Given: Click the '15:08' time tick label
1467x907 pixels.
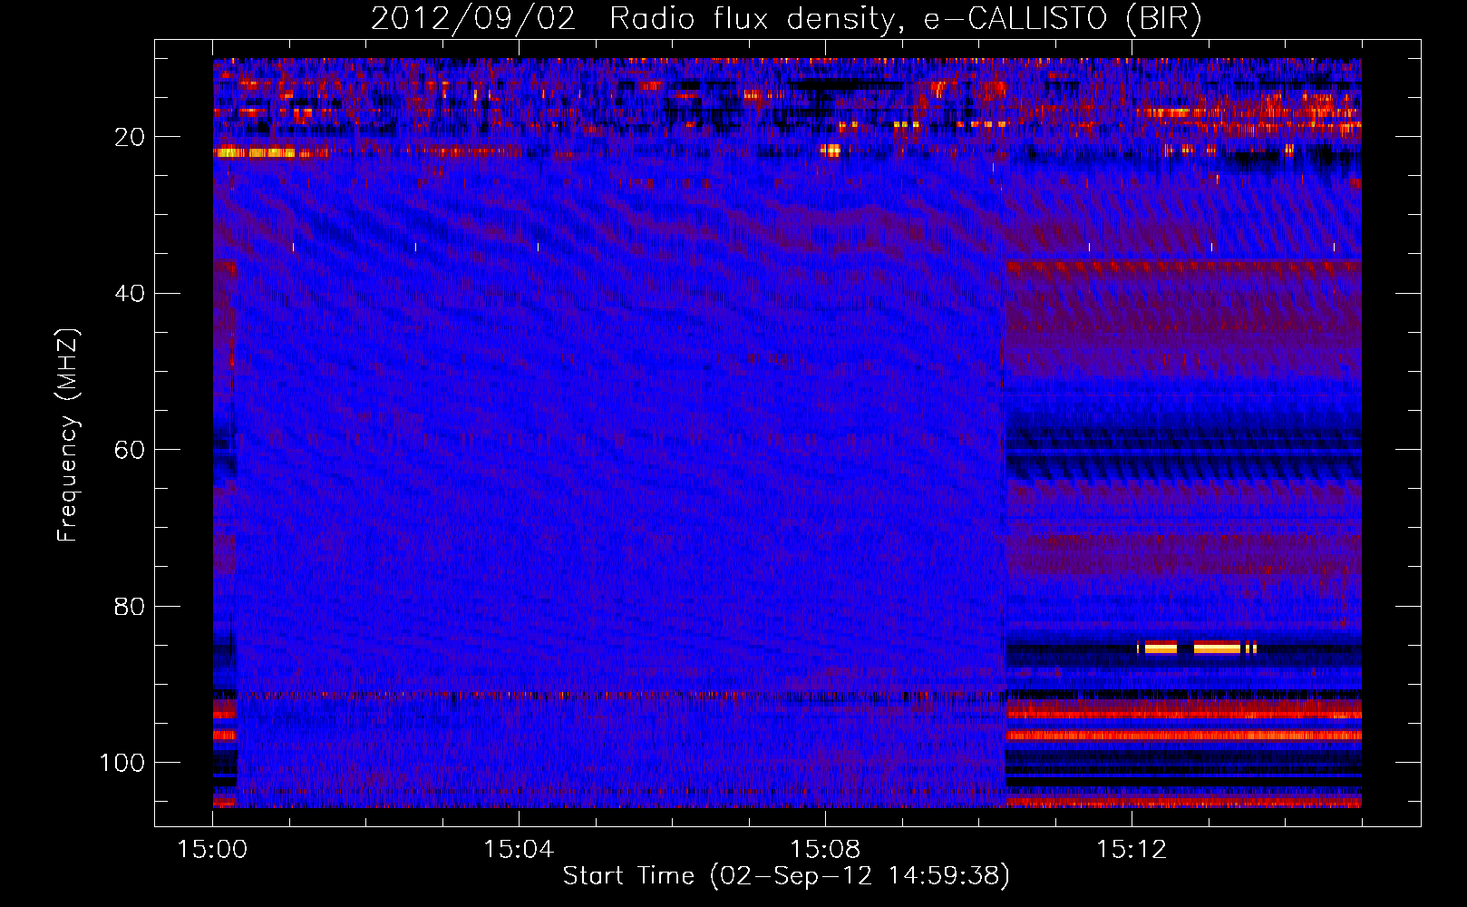Looking at the screenshot, I should [x=825, y=850].
